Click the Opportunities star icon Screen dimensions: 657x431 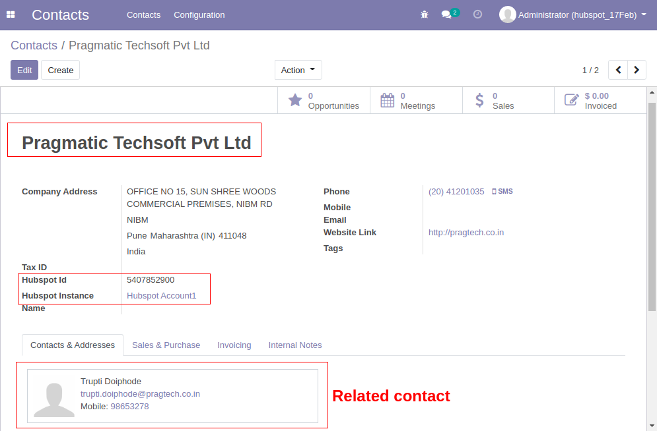(x=295, y=100)
